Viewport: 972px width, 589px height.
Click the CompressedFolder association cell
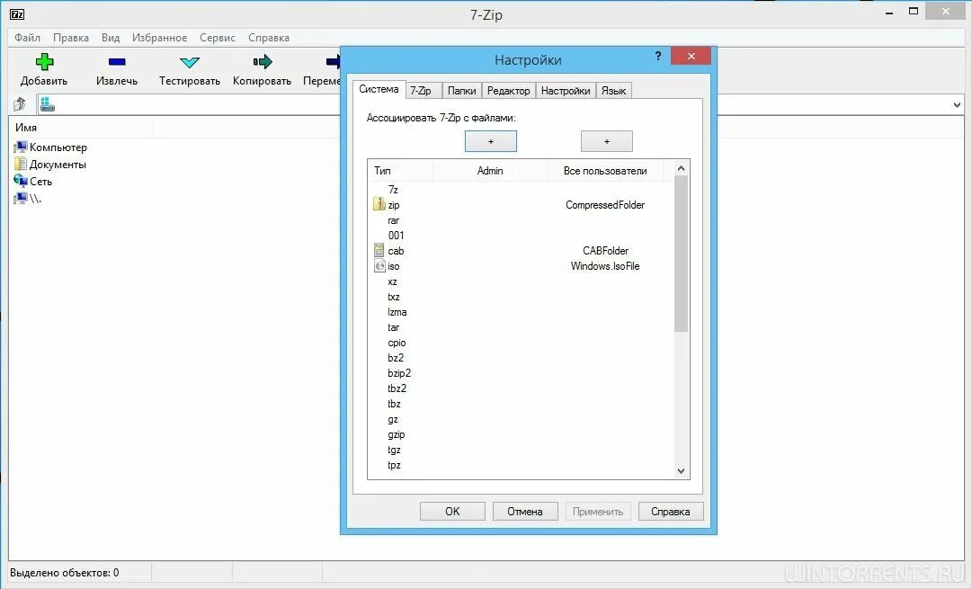pyautogui.click(x=605, y=205)
